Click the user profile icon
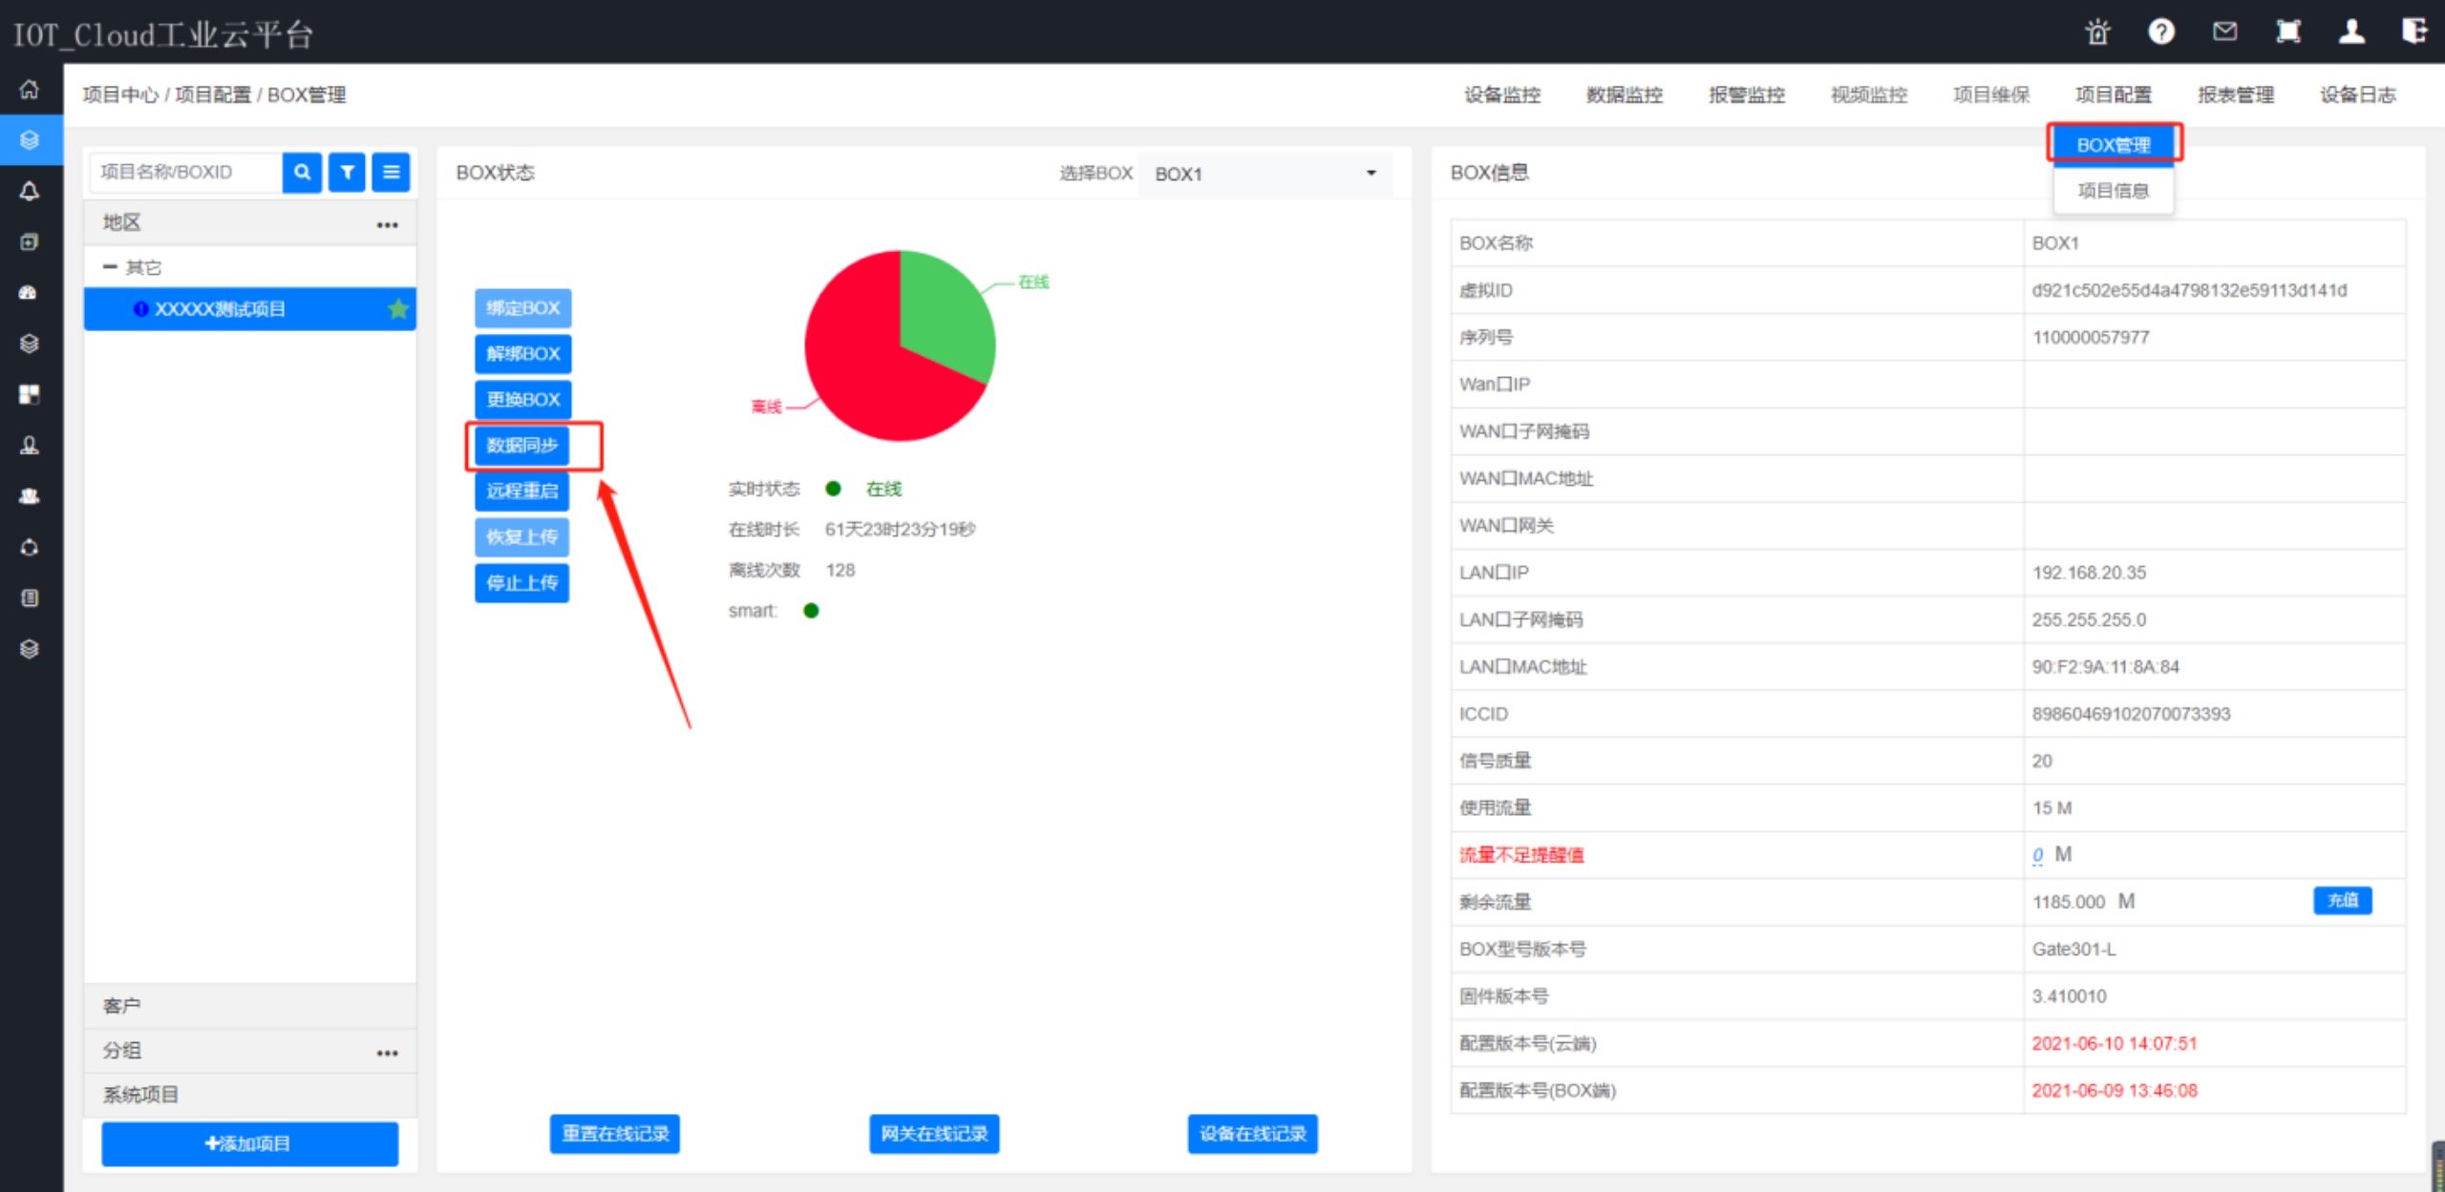The image size is (2445, 1192). pos(2351,32)
